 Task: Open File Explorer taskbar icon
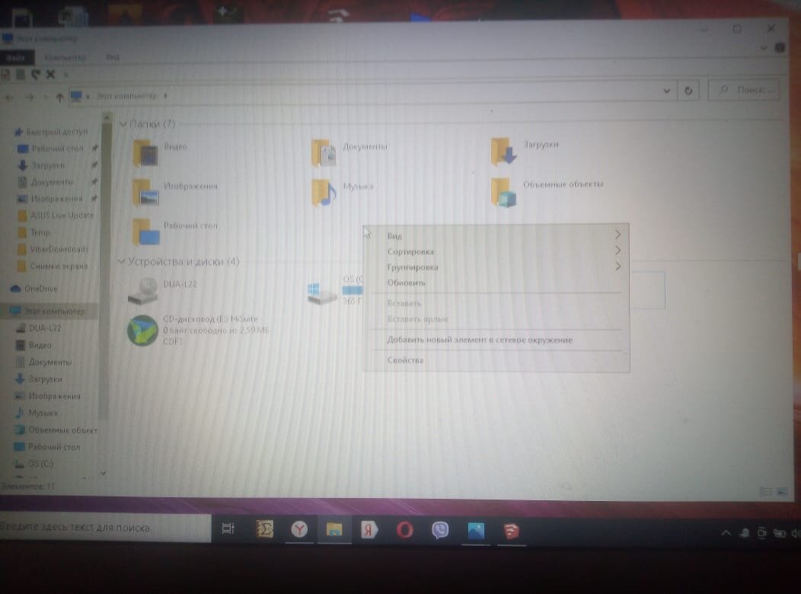point(334,529)
